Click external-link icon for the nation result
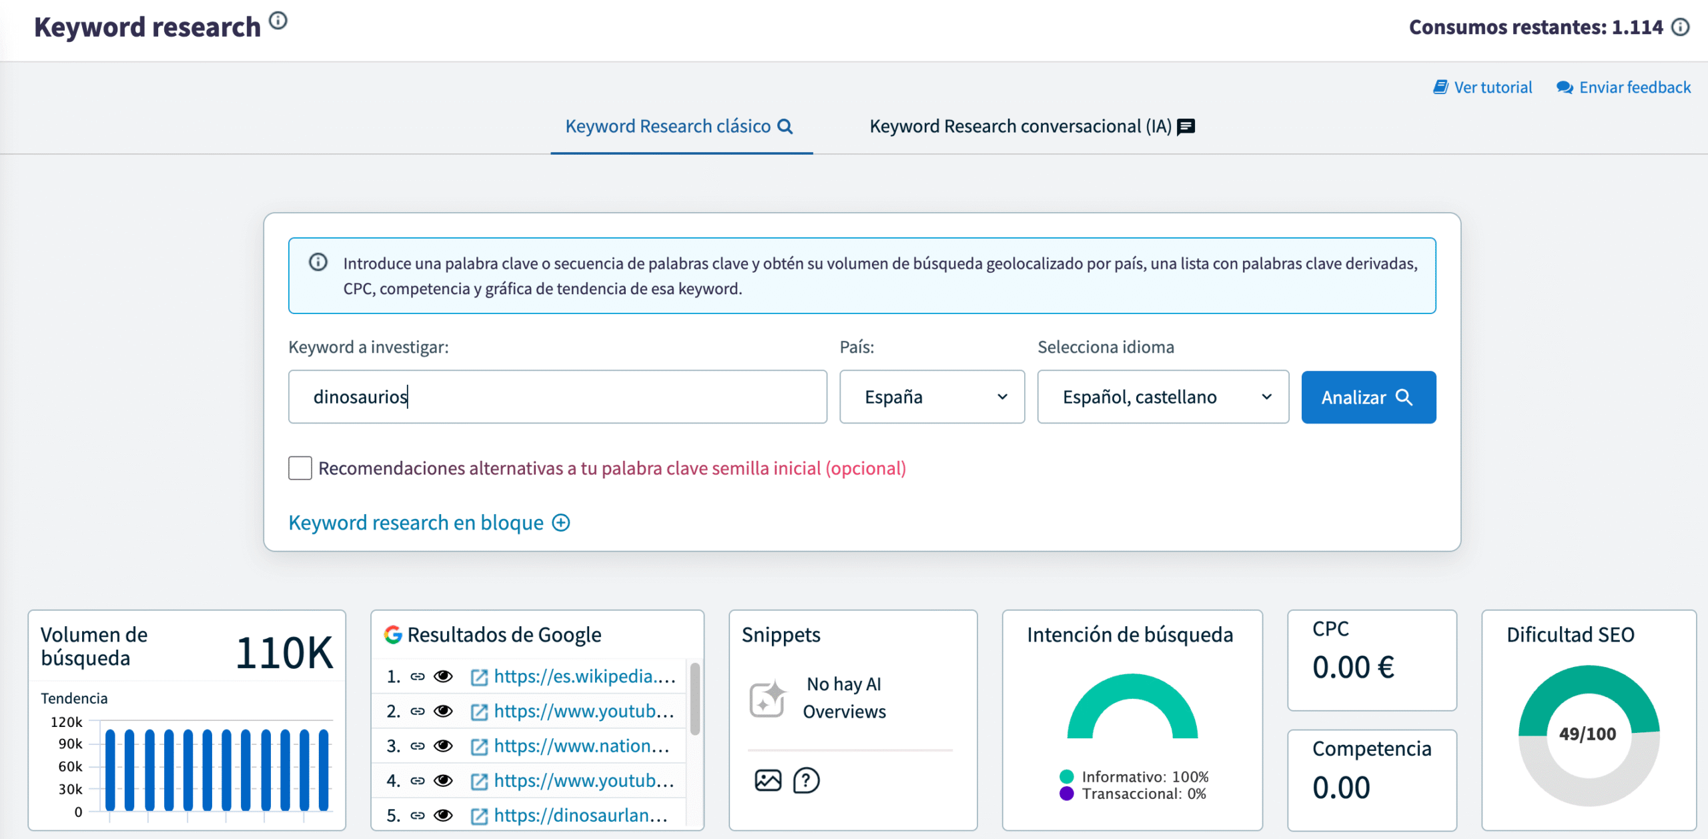Screen dimensions: 1708x839 (479, 746)
